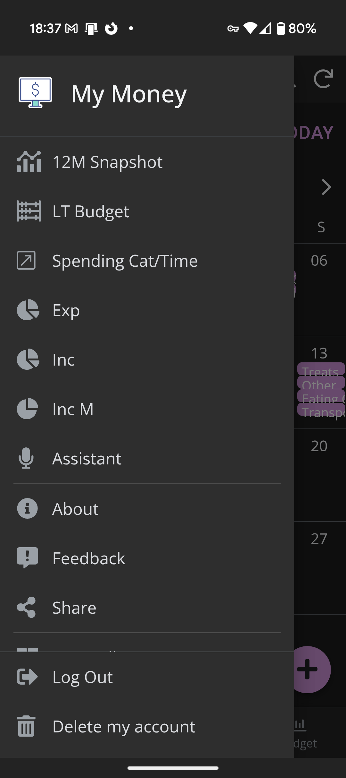Click the About info icon
Image resolution: width=346 pixels, height=778 pixels.
[x=27, y=509]
